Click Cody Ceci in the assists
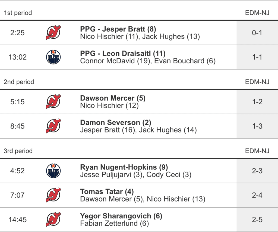Image resolution: width=278 pixels, height=232 pixels. coord(163,174)
